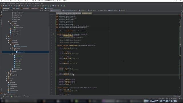Click symfony.dev in the breadcrumb bar
This screenshot has width=183, height=103.
[x=5, y=8]
